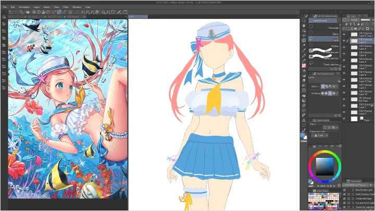Toggle checkbox for Create draft layer action
This screenshot has width=375, height=211.
pos(344,198)
